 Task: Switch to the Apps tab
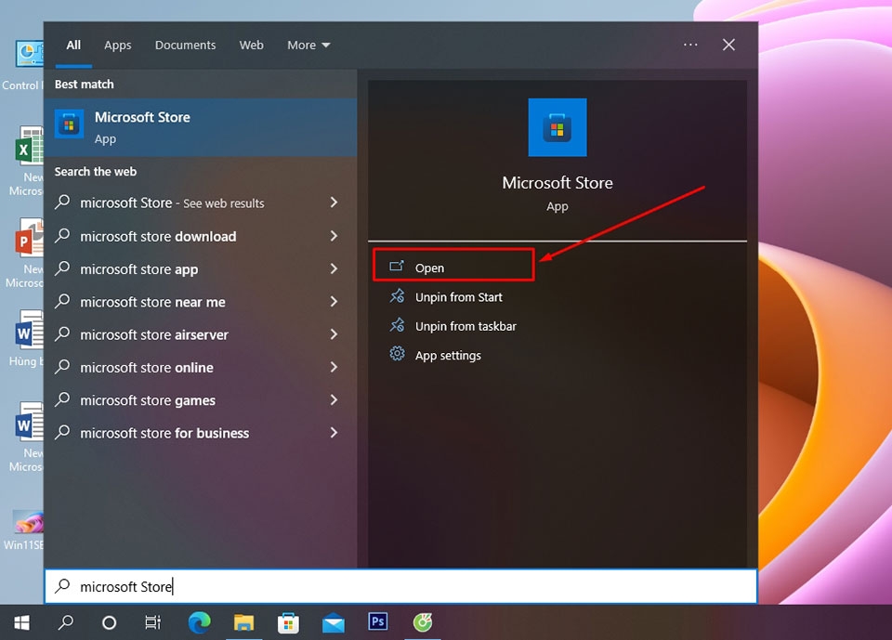pyautogui.click(x=117, y=45)
